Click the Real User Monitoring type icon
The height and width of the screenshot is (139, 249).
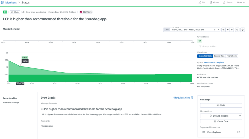[x=24, y=12]
